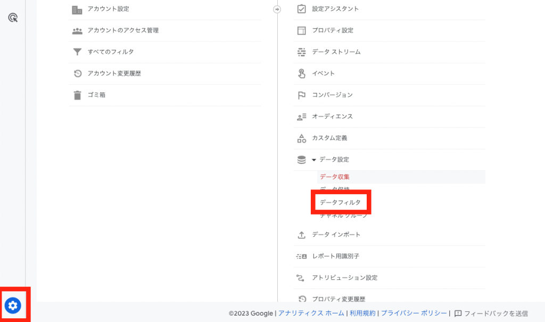This screenshot has width=545, height=322.
Task: Click the アカウント設定 building icon
Action: (77, 9)
